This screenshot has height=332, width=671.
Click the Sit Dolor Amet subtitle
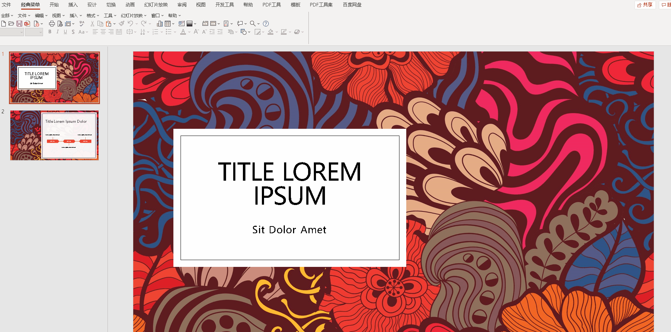[289, 230]
